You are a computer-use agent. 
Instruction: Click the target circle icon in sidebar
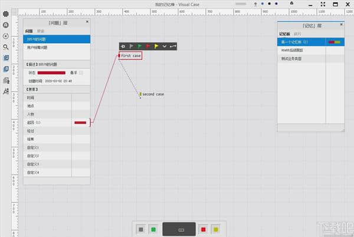point(6,36)
